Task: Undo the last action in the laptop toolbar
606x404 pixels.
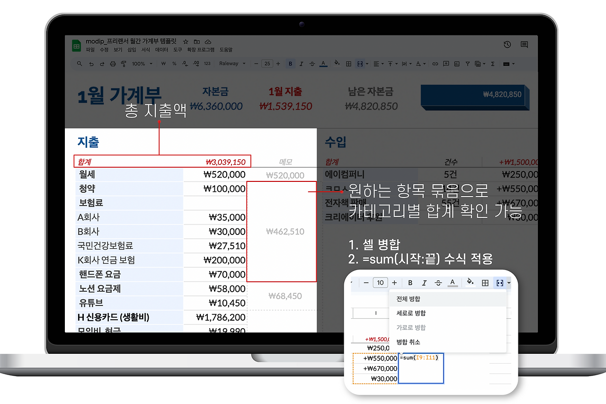Action: pyautogui.click(x=91, y=63)
